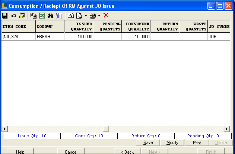Click the window form icon beside Undo
This screenshot has width=235, height=154.
(22, 16)
